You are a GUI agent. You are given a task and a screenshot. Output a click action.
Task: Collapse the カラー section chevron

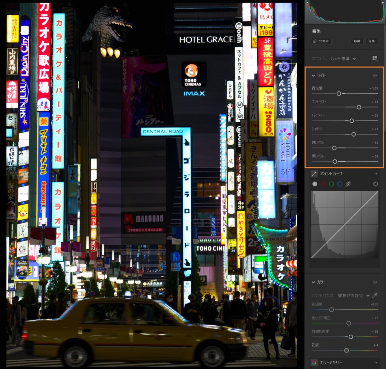(313, 282)
